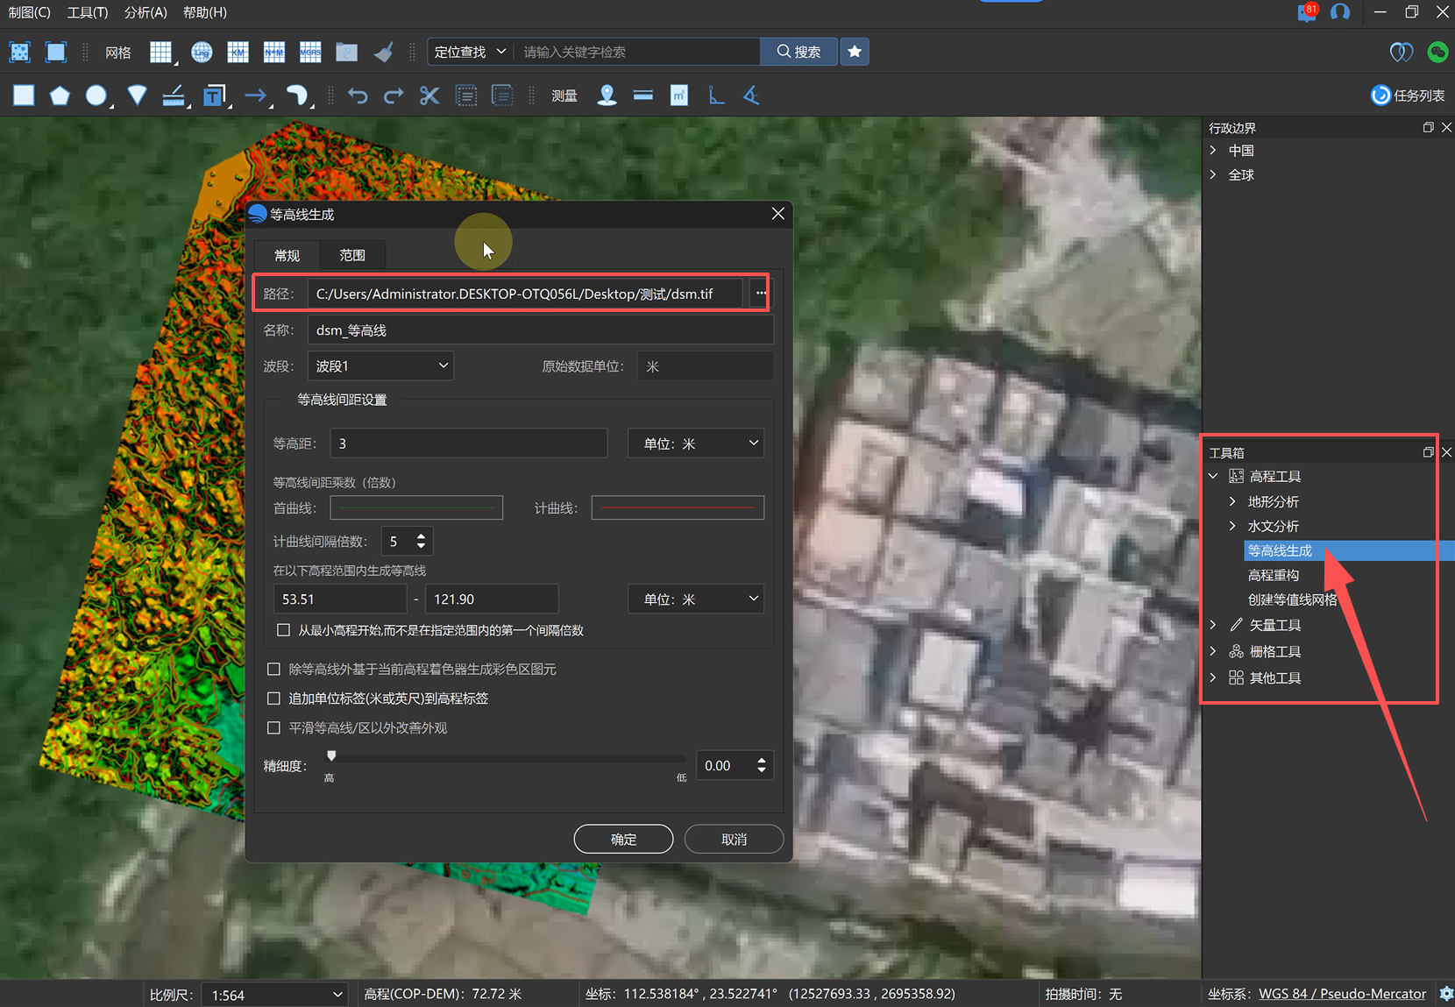Enable smooth contour lines checkbox
Image resolution: width=1455 pixels, height=1007 pixels.
[x=273, y=728]
